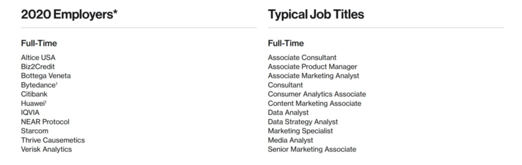Screen dimensions: 522x165
Task: Click Thrive Causemetics entry
Action: pyautogui.click(x=53, y=140)
